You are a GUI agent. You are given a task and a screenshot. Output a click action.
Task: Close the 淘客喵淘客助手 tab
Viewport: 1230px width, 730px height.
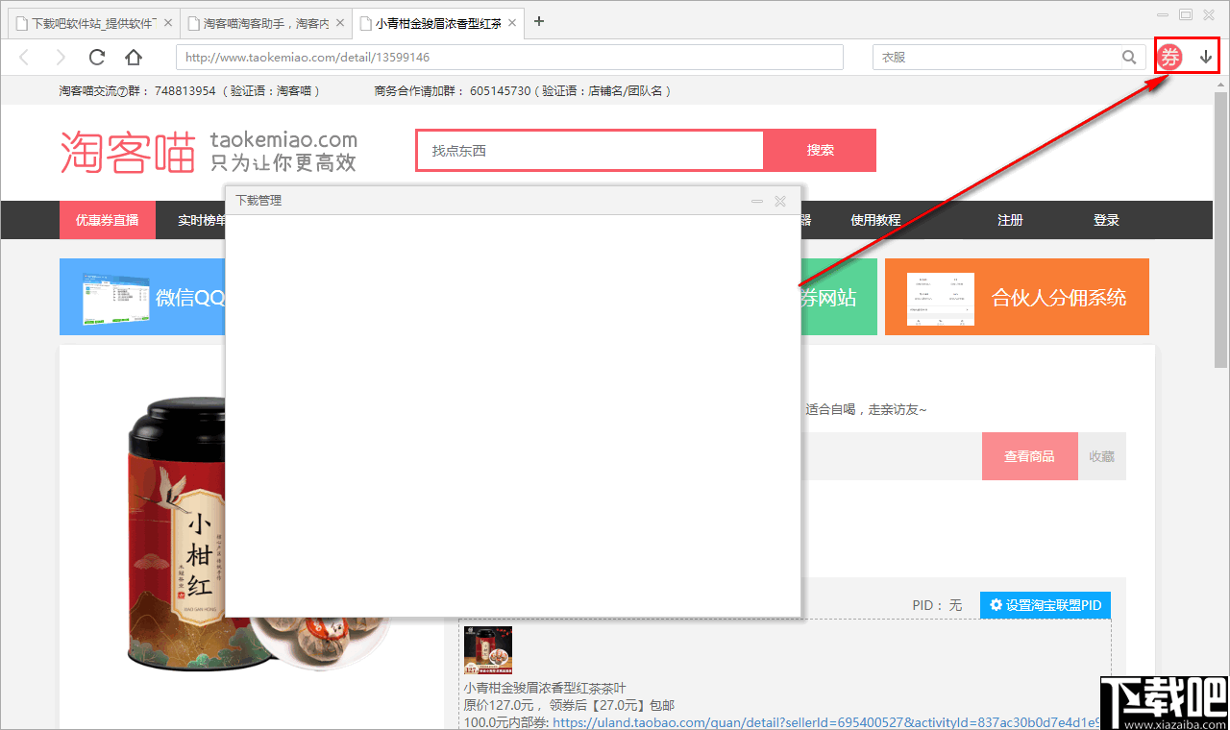click(339, 22)
